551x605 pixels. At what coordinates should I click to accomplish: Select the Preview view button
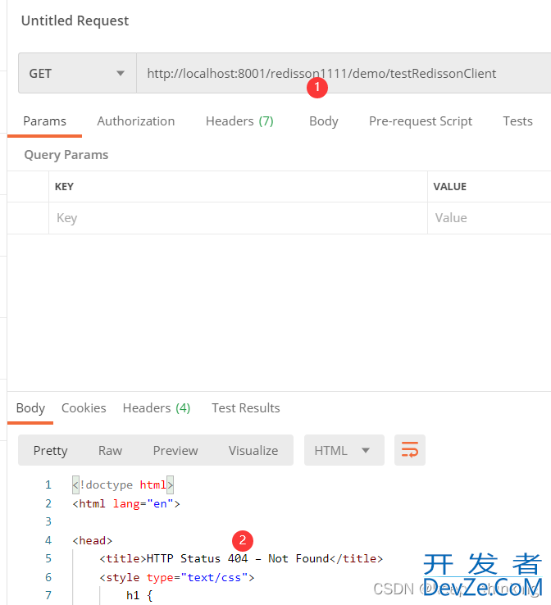pyautogui.click(x=175, y=450)
